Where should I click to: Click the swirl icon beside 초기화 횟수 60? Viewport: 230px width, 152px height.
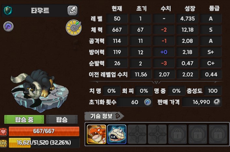click(147, 102)
